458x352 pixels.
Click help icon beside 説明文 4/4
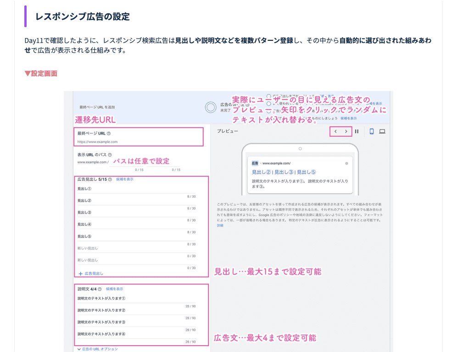[100, 289]
